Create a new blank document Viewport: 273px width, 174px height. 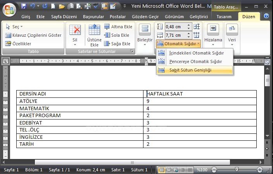coord(53,6)
